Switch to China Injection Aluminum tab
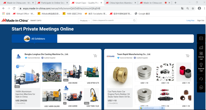The image size is (206, 110). pos(121,3)
